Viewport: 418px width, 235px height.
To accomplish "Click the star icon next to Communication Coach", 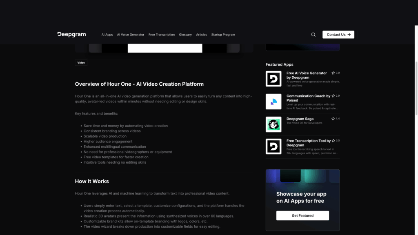I will click(332, 95).
